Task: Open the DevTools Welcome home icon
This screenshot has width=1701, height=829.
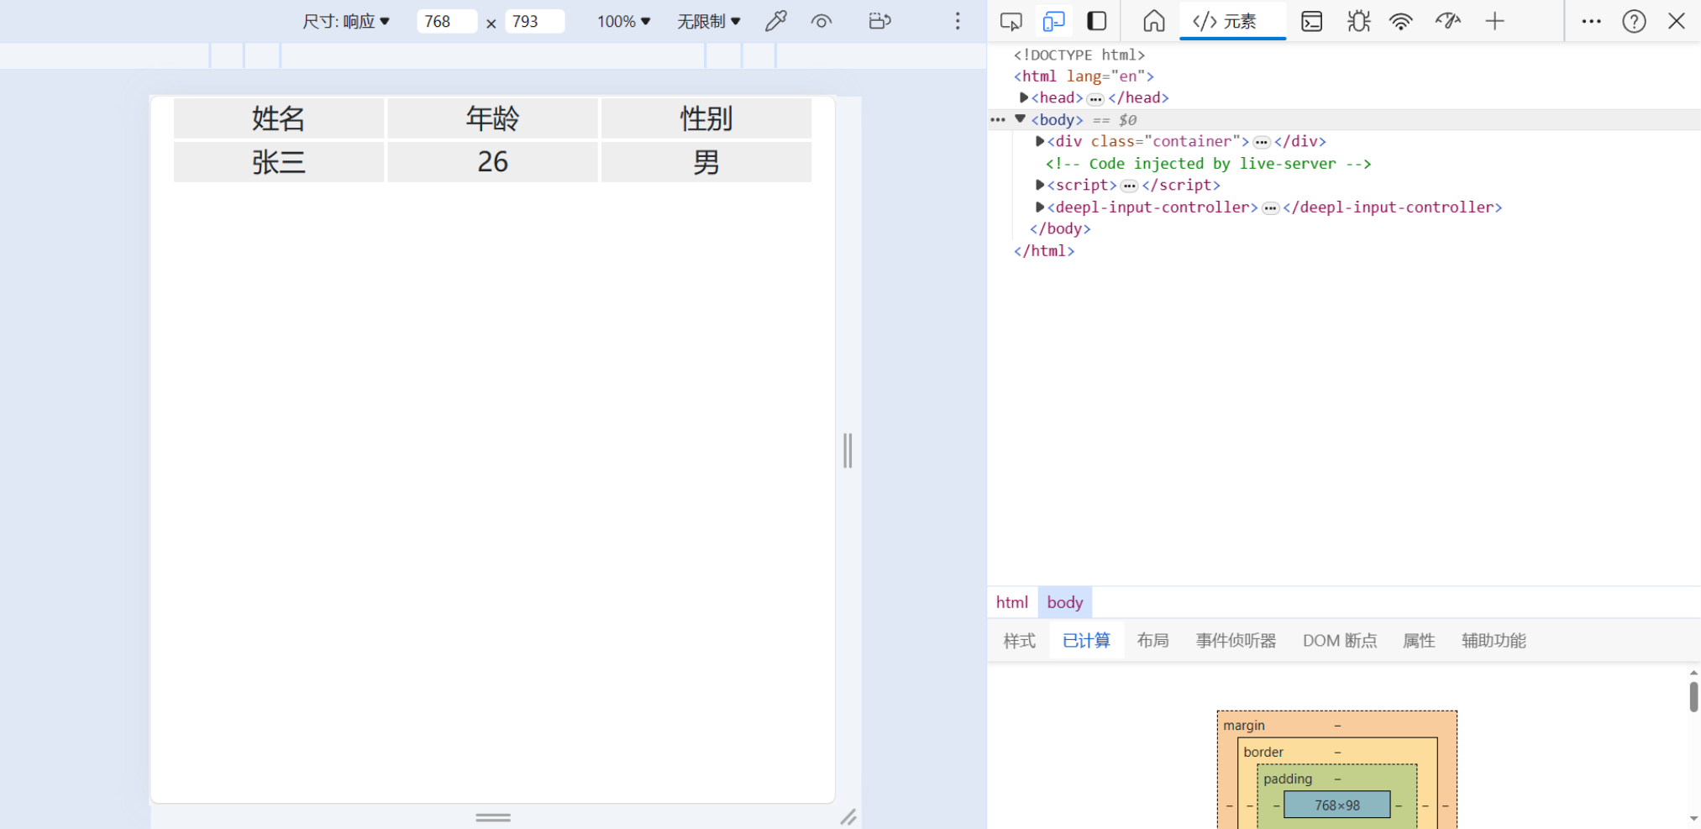Action: pos(1154,21)
